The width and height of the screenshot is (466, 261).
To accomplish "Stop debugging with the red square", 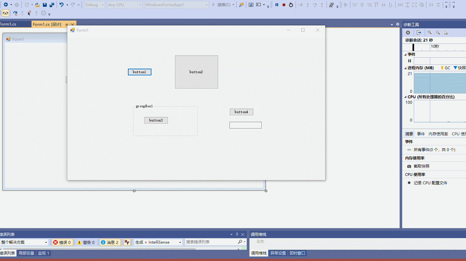I will 284,5.
